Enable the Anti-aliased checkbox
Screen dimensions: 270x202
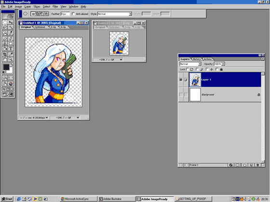[x=73, y=14]
